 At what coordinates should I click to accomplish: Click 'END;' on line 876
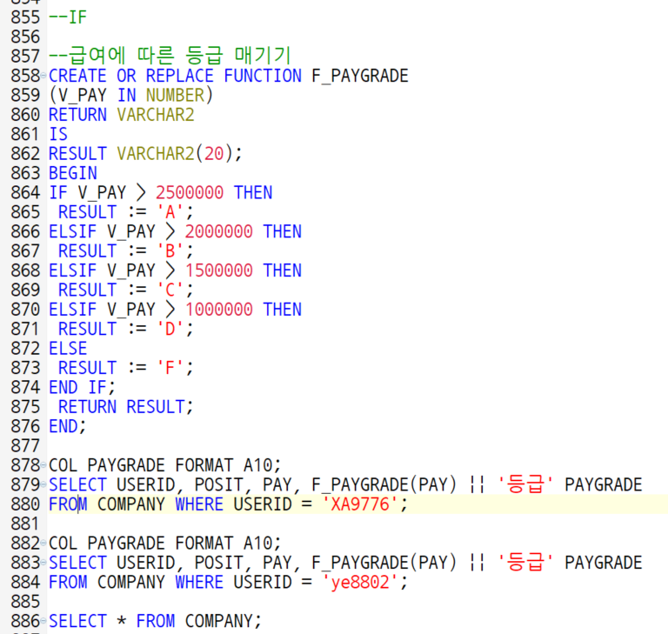(67, 427)
